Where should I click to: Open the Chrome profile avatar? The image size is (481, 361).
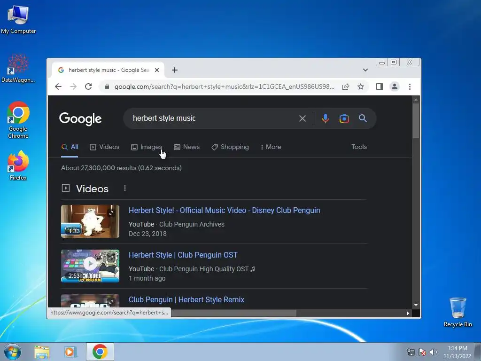tap(395, 86)
